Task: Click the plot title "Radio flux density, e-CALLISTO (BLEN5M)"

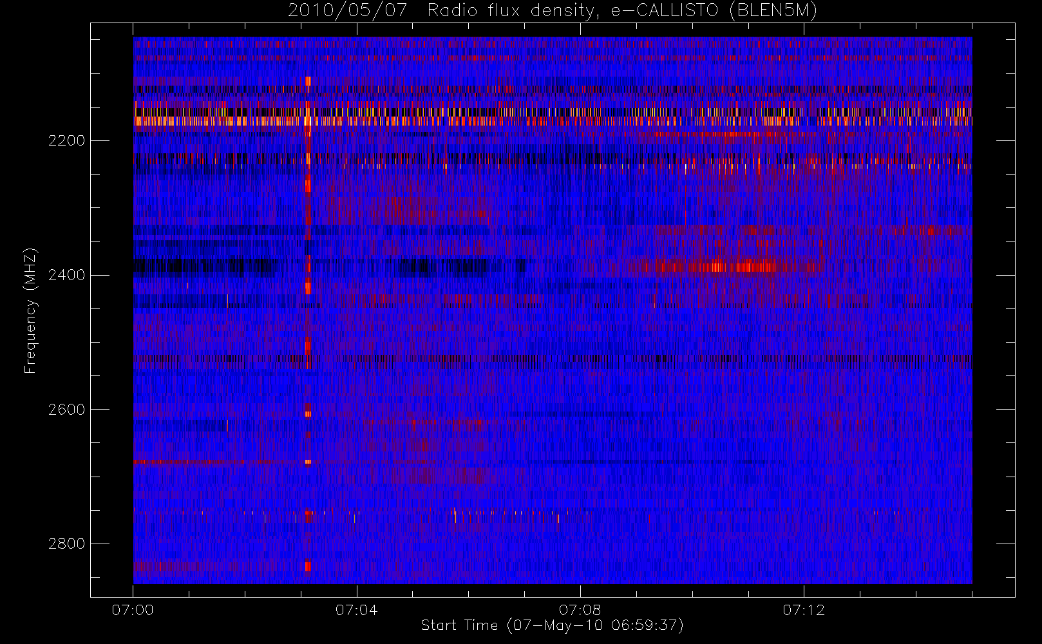Action: [x=622, y=11]
